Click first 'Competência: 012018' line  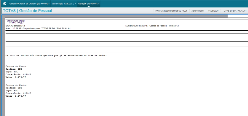pos(19,74)
